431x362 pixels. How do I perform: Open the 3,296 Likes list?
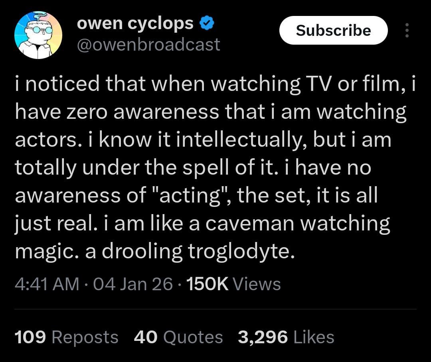pos(286,337)
